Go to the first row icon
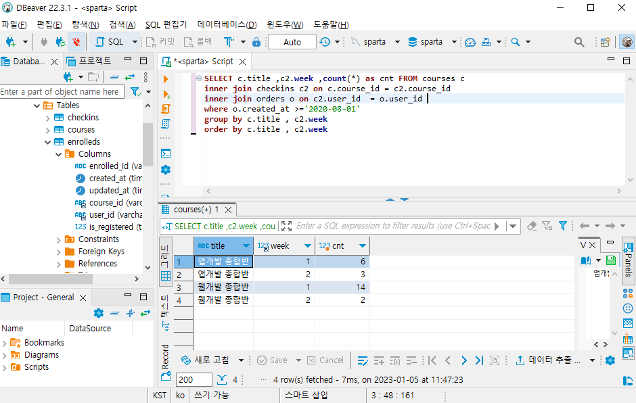The image size is (636, 403). coord(432,360)
